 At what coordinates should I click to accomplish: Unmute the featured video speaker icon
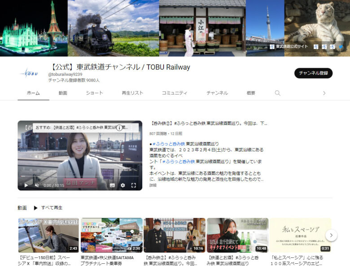(x=37, y=185)
